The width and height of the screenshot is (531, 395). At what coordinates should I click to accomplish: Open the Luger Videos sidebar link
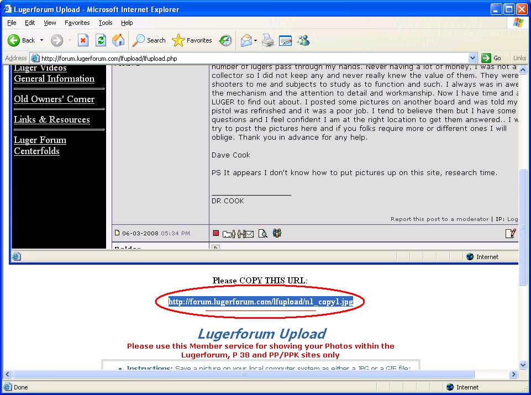point(40,68)
